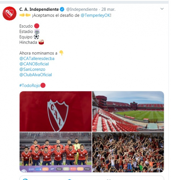
Task: Open the C. A. Independiente display name
Action: point(39,9)
